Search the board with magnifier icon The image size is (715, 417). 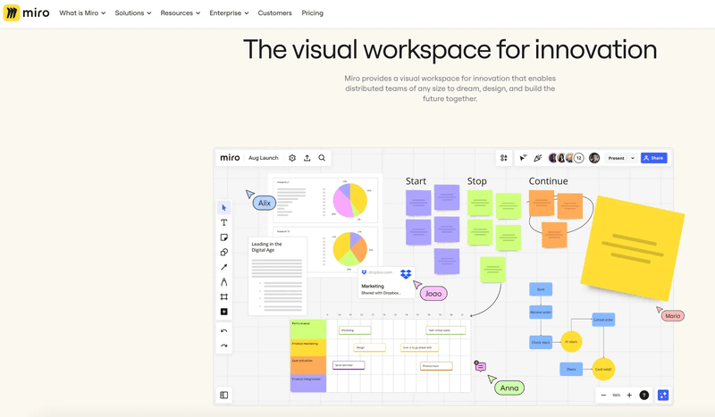[x=323, y=158]
